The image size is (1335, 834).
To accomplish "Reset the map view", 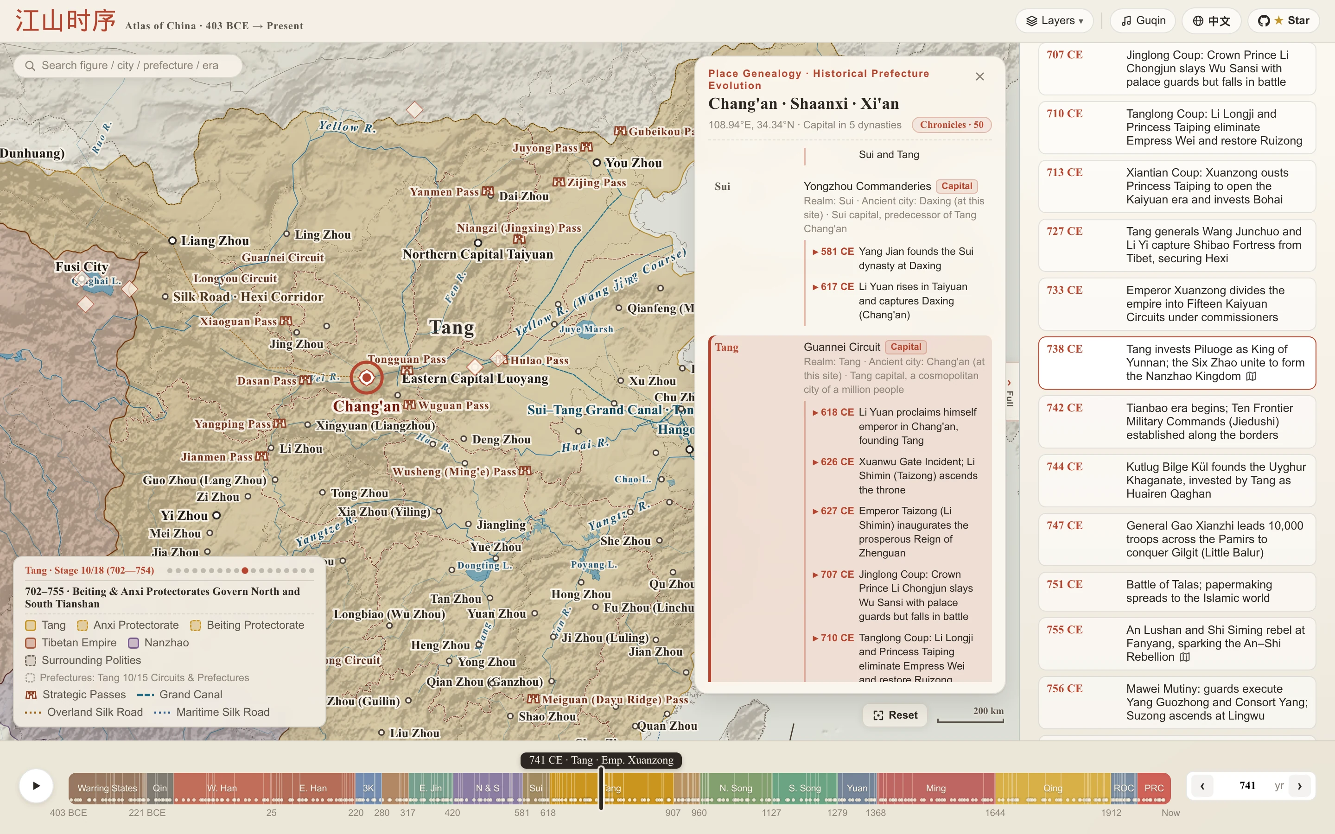I will (895, 715).
